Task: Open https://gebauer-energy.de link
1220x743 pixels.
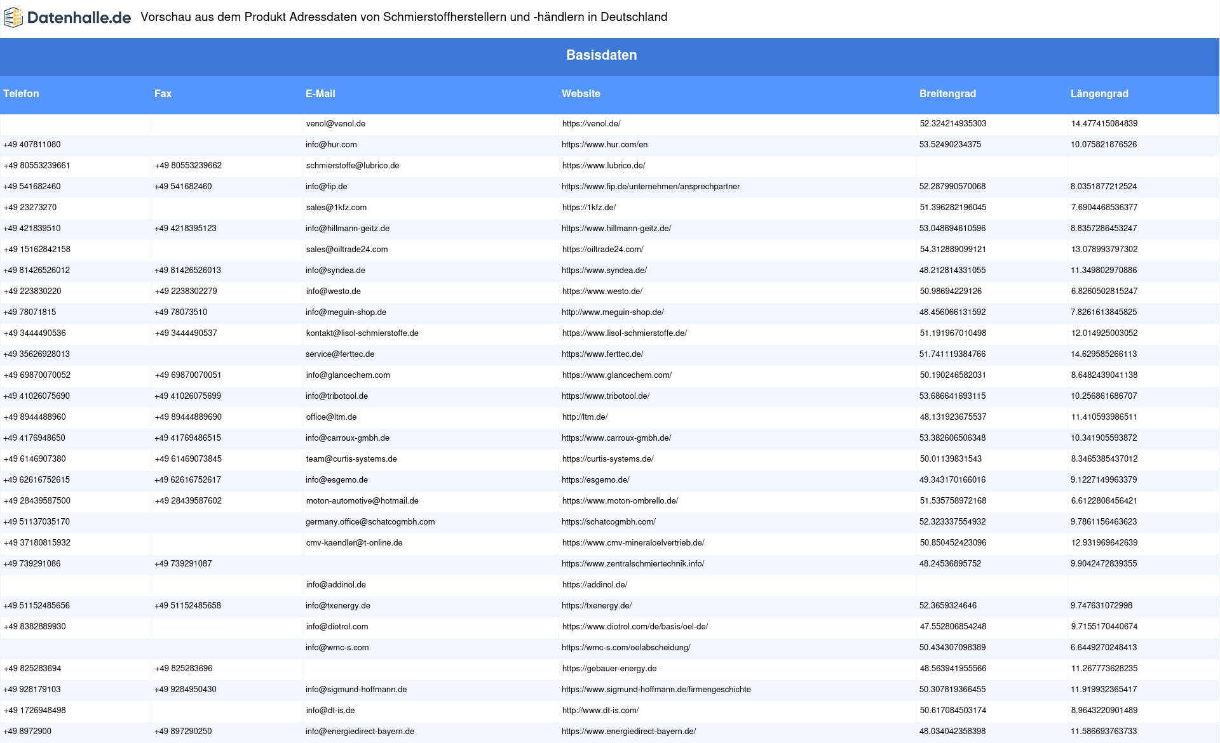Action: [x=609, y=669]
